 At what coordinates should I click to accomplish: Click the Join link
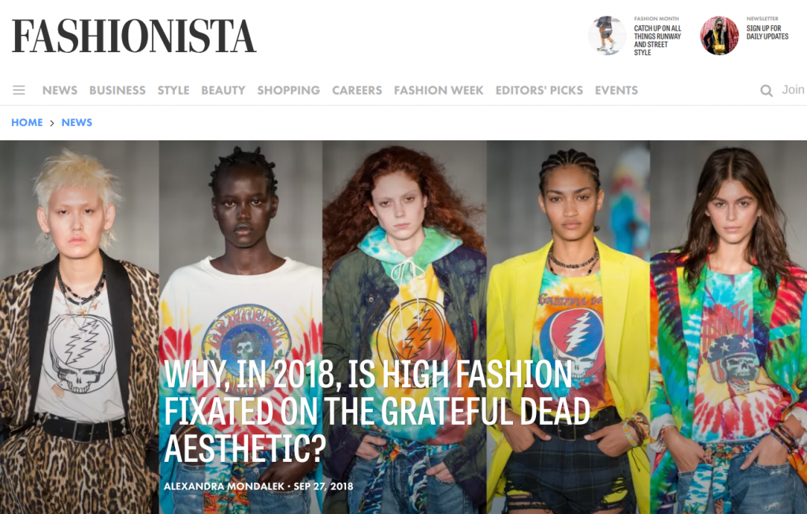click(793, 90)
